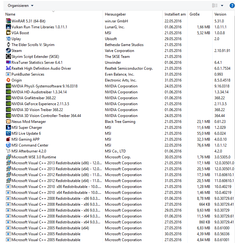
Task: Click version 9.0.30729 without suffix
Action: click(x=222, y=210)
